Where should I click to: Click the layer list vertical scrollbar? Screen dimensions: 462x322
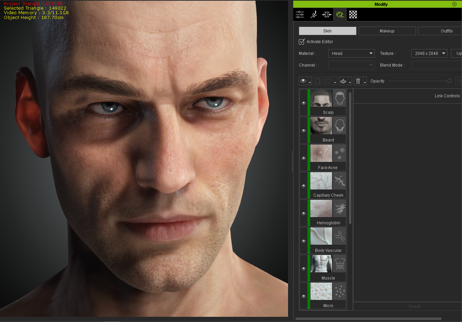coord(350,158)
